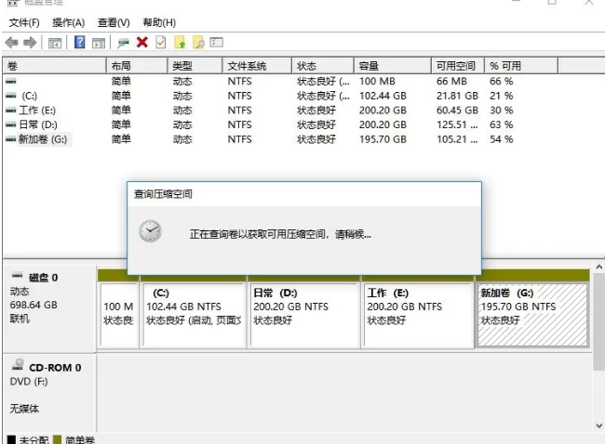Open the 帮助(H) menu
Screen dimensions: 605x444
159,22
